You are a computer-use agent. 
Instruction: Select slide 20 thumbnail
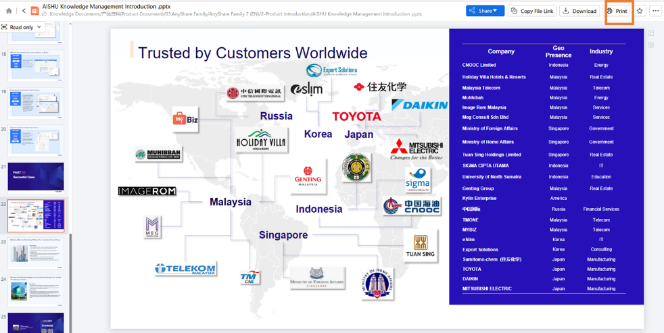tap(36, 140)
